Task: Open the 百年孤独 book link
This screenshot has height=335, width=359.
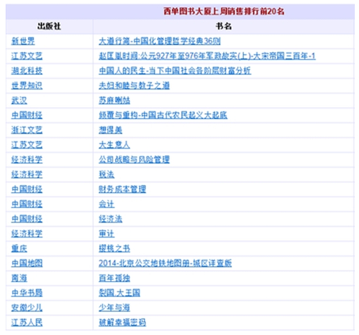Action: click(114, 278)
